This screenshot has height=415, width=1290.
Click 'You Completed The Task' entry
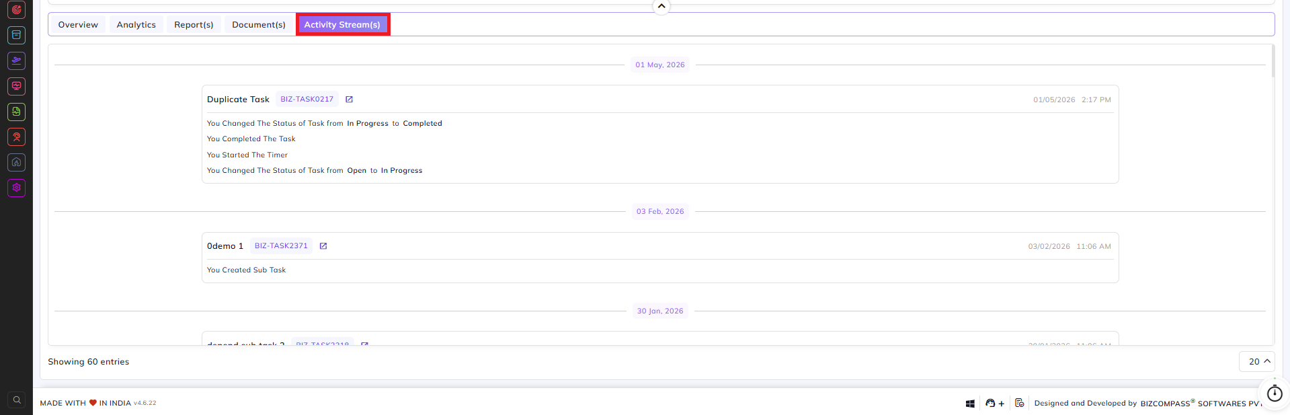click(251, 139)
